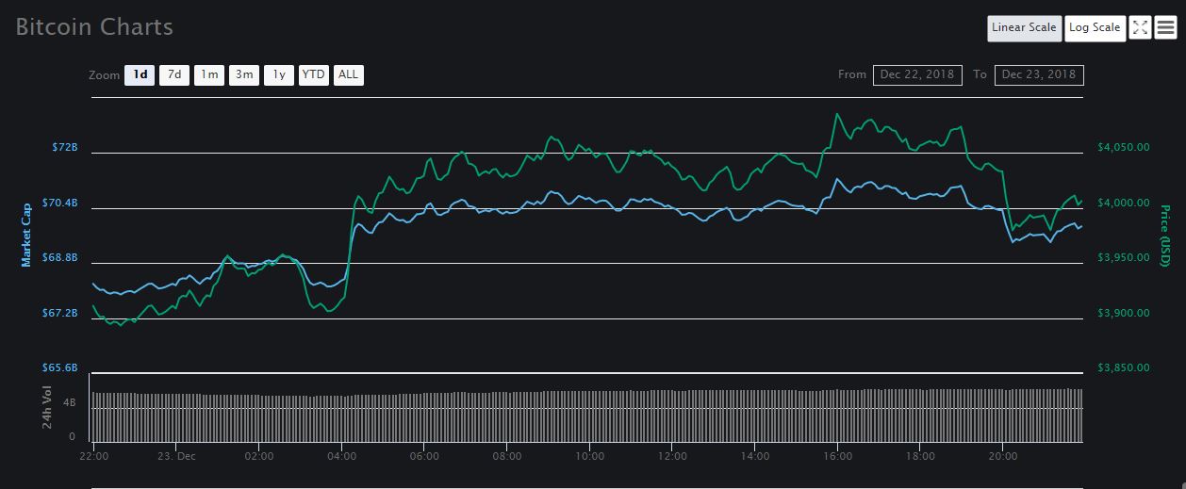Select the 1d zoom range

pos(140,74)
